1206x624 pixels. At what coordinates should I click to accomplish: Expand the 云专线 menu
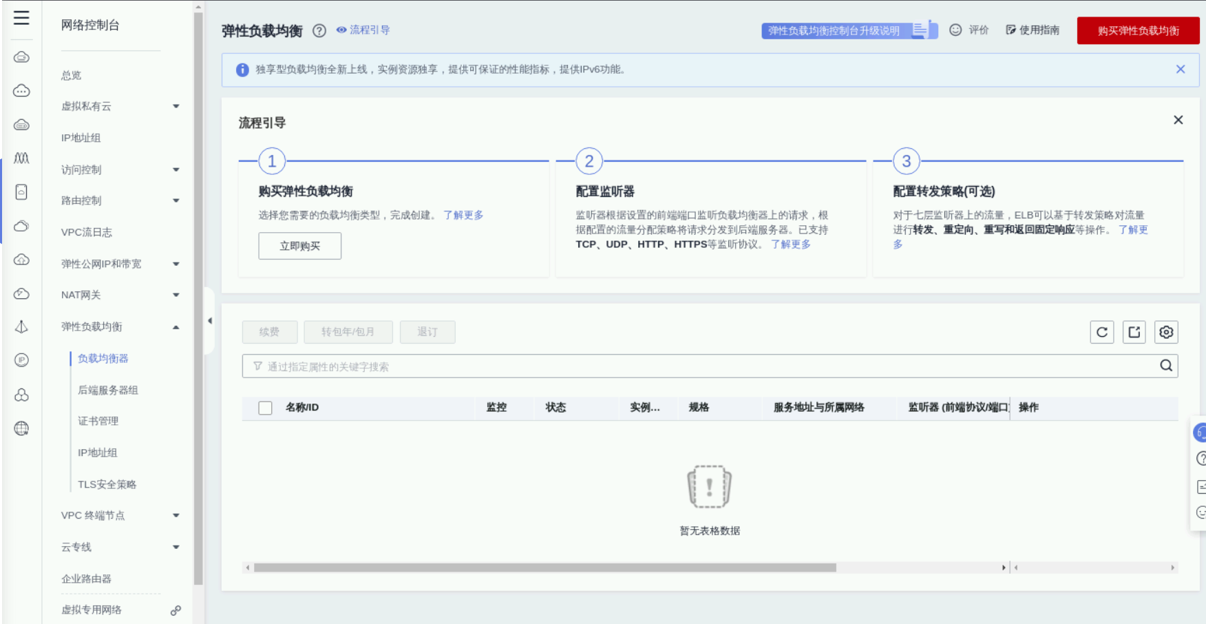tap(176, 547)
